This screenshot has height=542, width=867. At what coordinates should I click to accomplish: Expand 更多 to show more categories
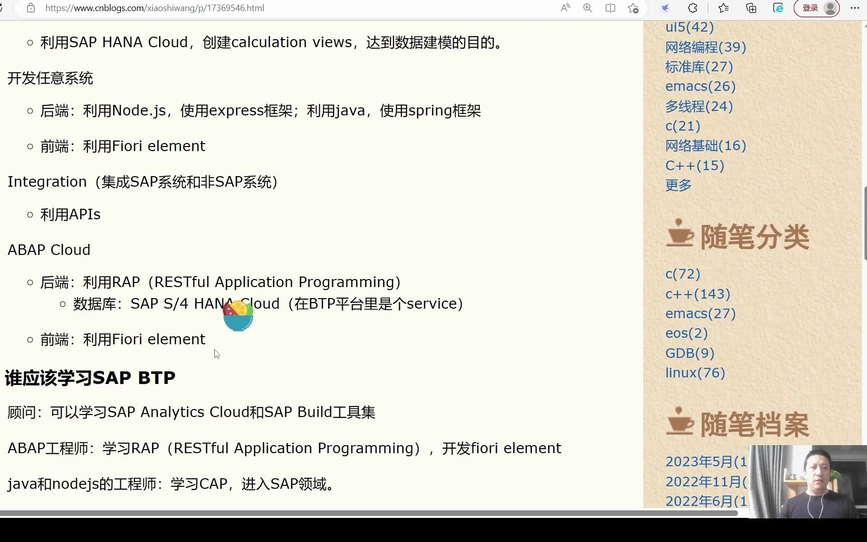click(678, 185)
